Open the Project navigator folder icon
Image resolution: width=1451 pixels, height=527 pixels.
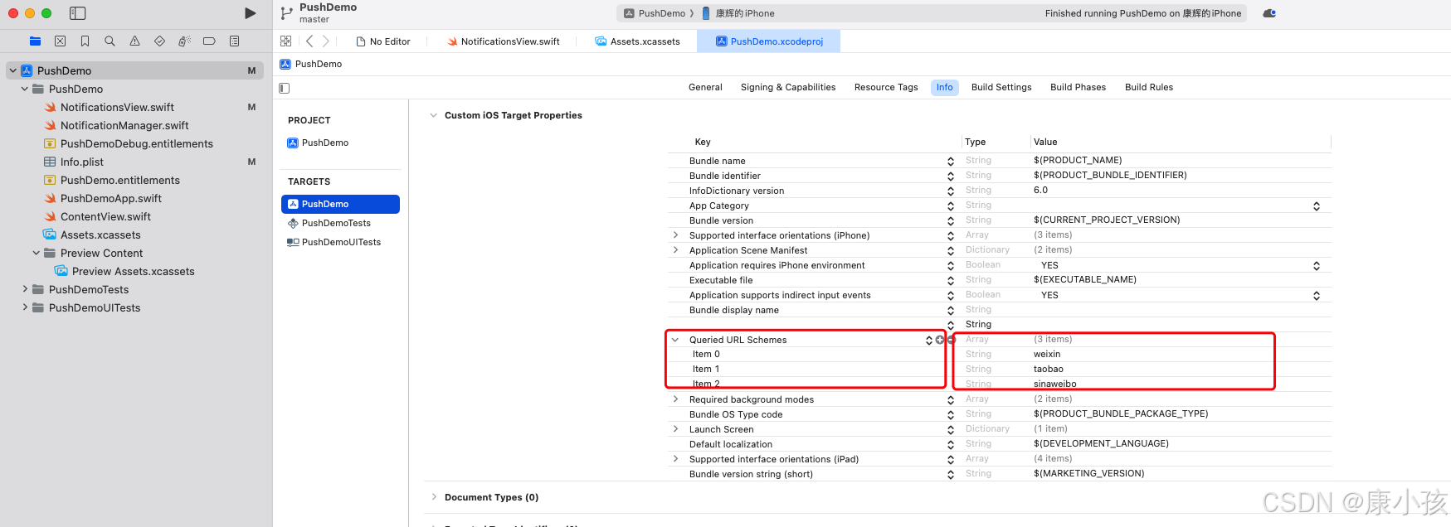35,41
